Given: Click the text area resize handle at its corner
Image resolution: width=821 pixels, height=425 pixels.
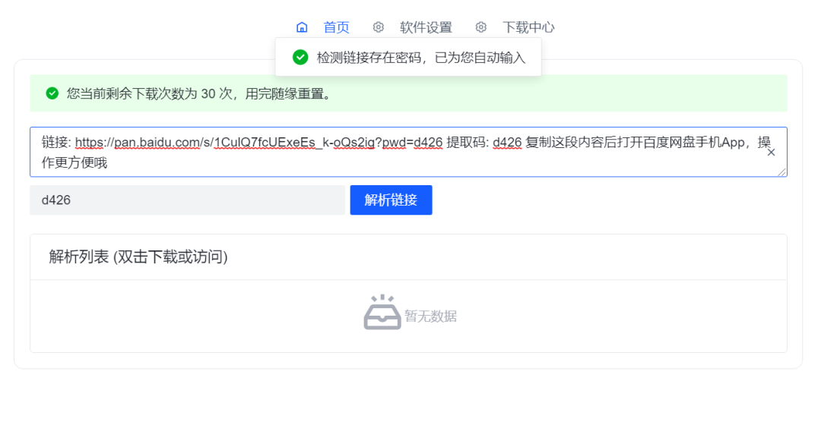Looking at the screenshot, I should pos(782,172).
